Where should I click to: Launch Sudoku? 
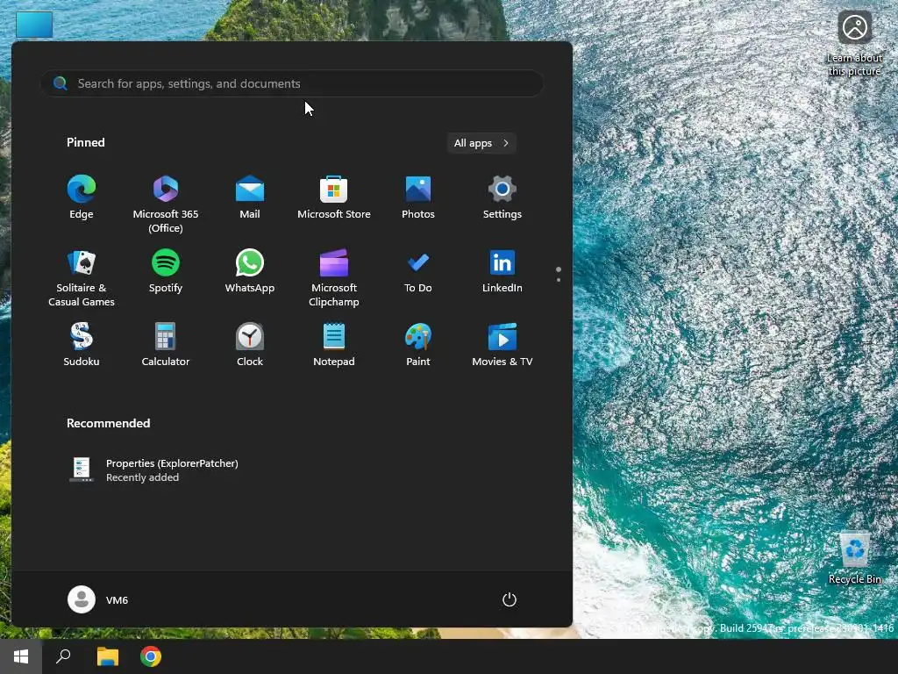pyautogui.click(x=82, y=344)
